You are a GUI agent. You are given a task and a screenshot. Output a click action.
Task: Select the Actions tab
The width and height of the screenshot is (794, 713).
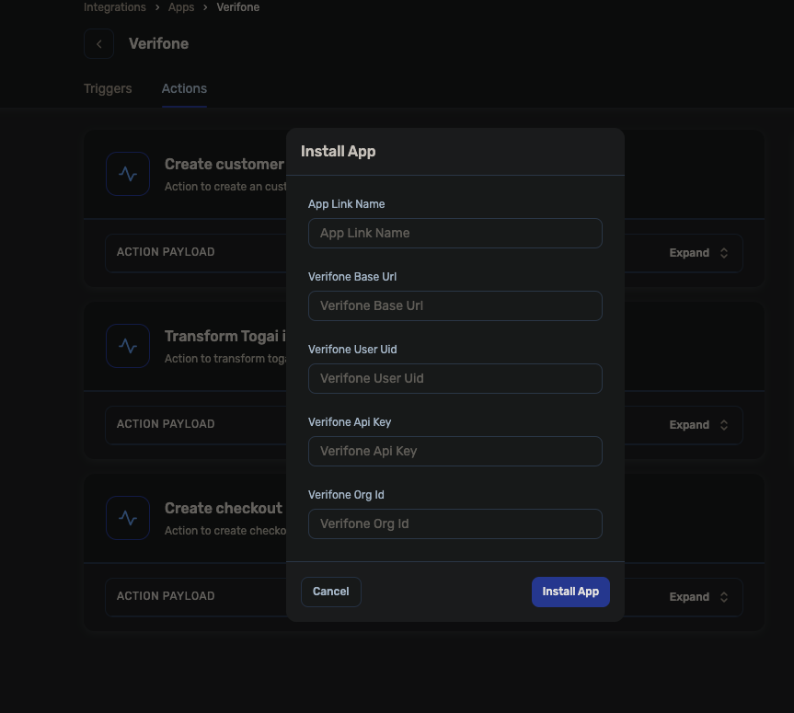point(184,88)
